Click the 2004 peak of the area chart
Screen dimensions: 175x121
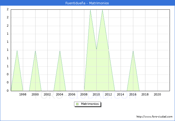pos(60,51)
